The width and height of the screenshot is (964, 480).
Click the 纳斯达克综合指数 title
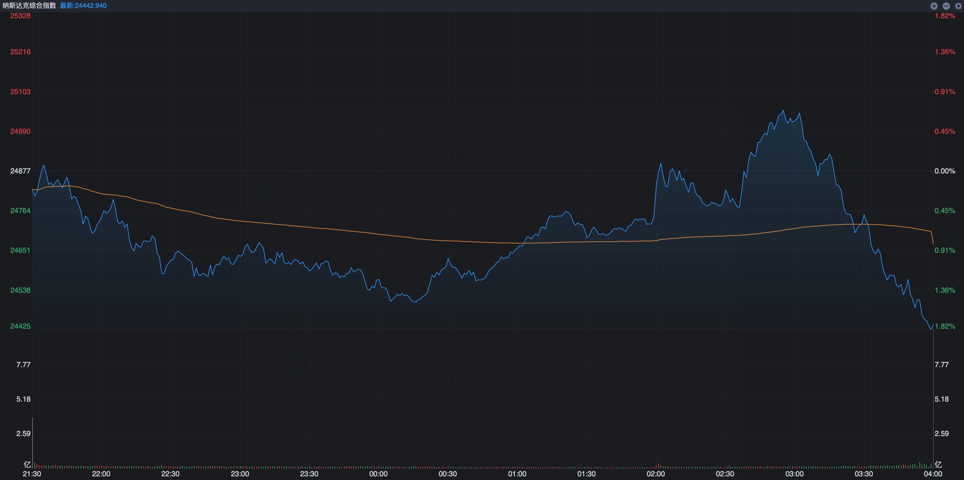[29, 5]
